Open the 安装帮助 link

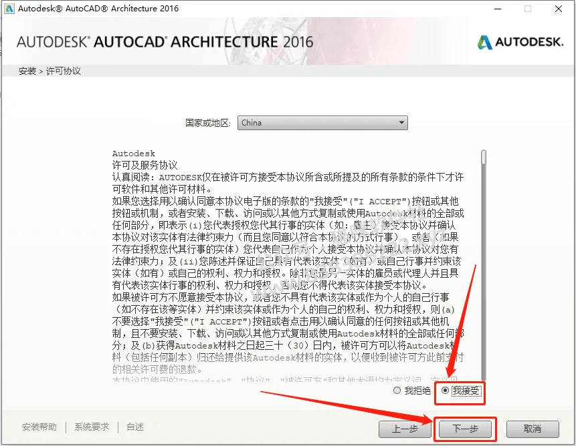(x=39, y=427)
